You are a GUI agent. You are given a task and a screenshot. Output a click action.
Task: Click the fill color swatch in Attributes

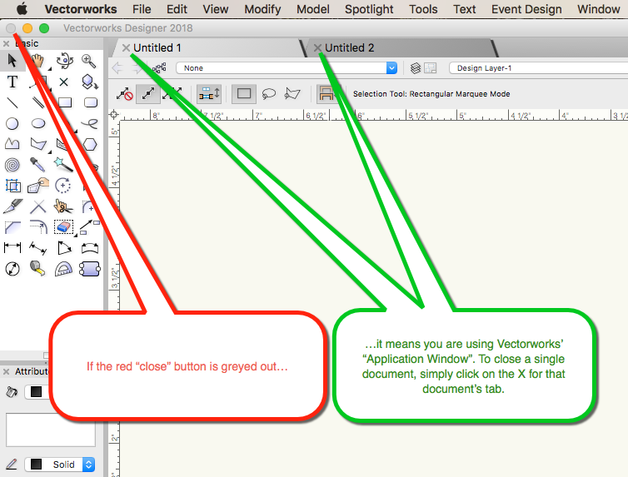(36, 392)
